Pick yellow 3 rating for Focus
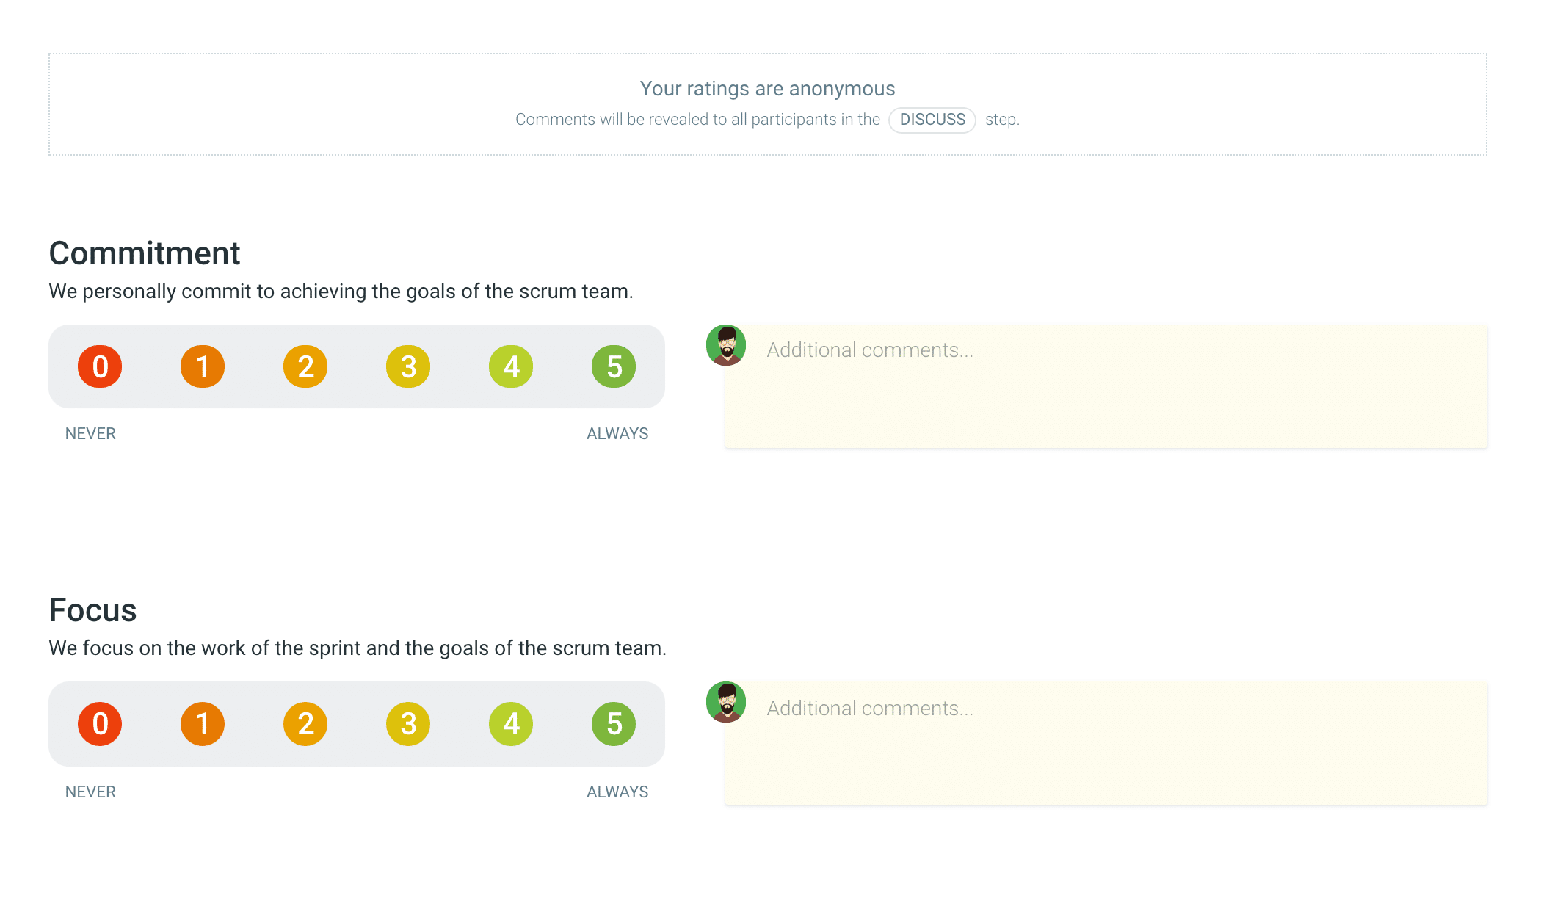Image resolution: width=1549 pixels, height=923 pixels. click(x=408, y=724)
